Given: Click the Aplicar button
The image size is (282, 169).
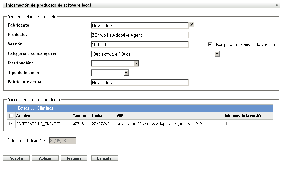Looking at the screenshot, I should pyautogui.click(x=45, y=158).
